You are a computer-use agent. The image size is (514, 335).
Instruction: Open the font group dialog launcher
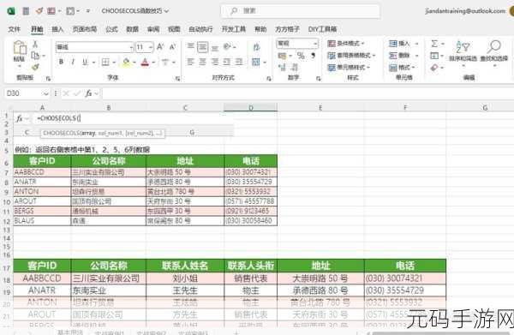coord(177,78)
